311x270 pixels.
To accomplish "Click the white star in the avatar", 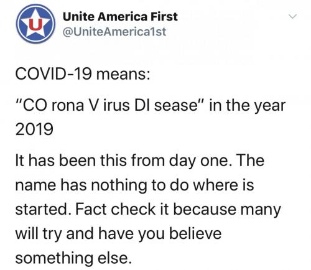I will click(35, 24).
